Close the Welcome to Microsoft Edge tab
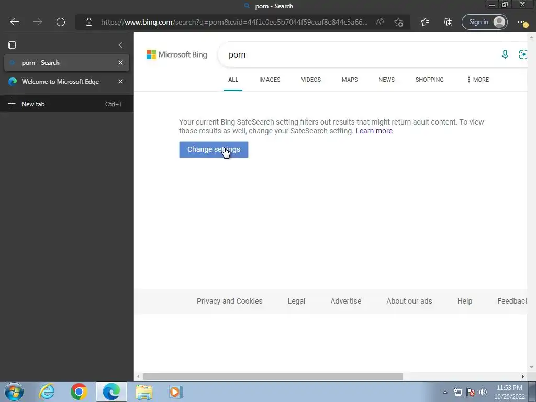The image size is (536, 402). point(120,81)
